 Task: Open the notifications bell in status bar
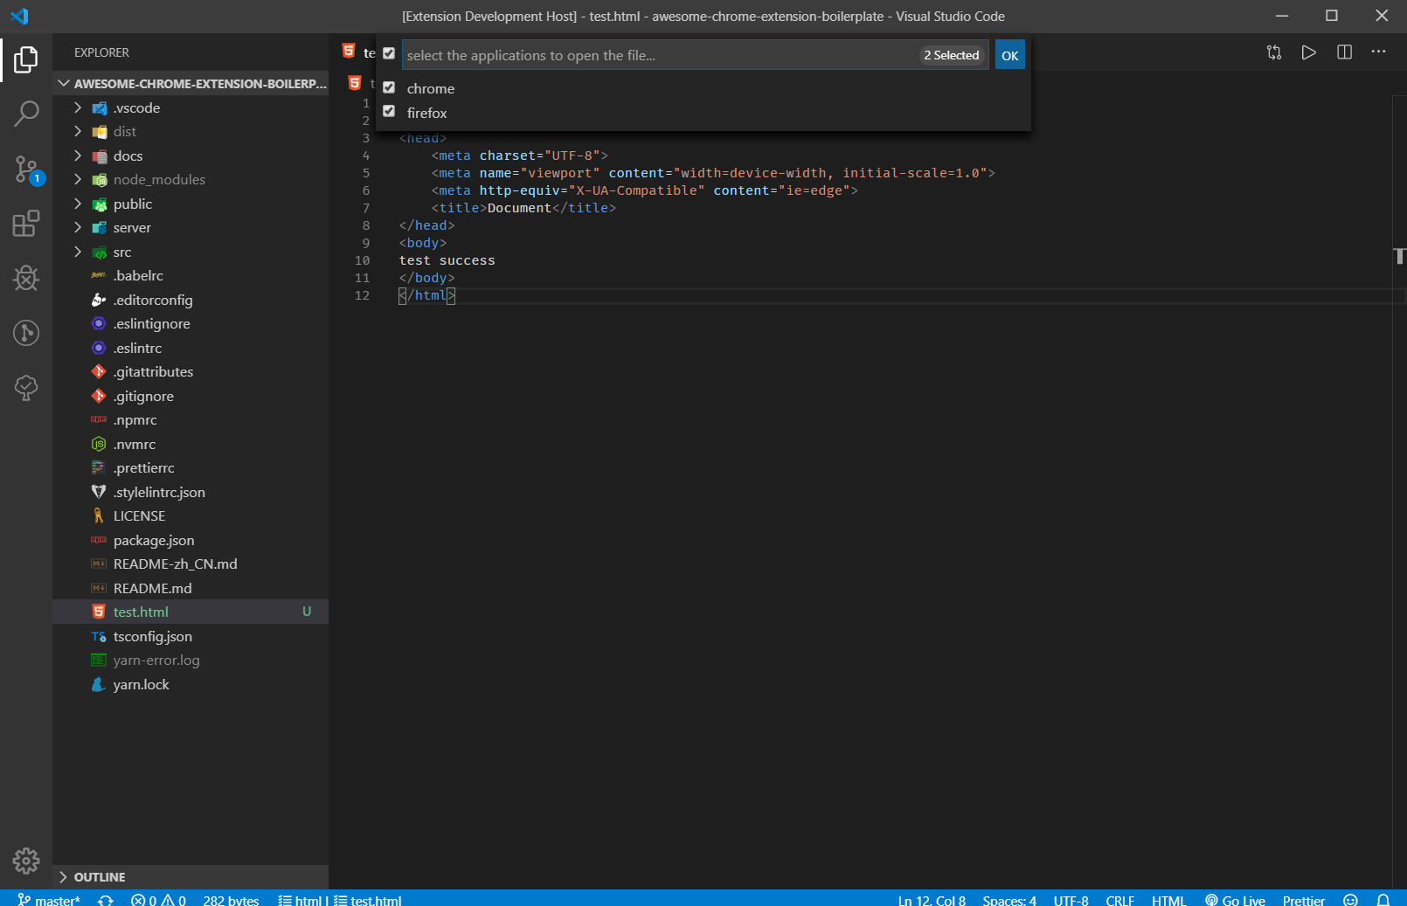[1383, 900]
